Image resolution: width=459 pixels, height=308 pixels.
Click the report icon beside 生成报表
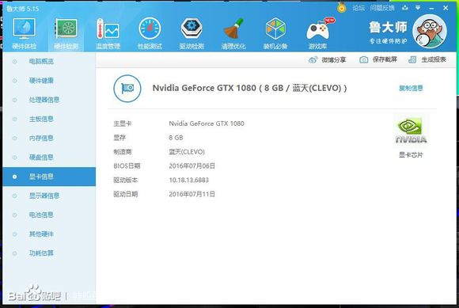pos(412,59)
